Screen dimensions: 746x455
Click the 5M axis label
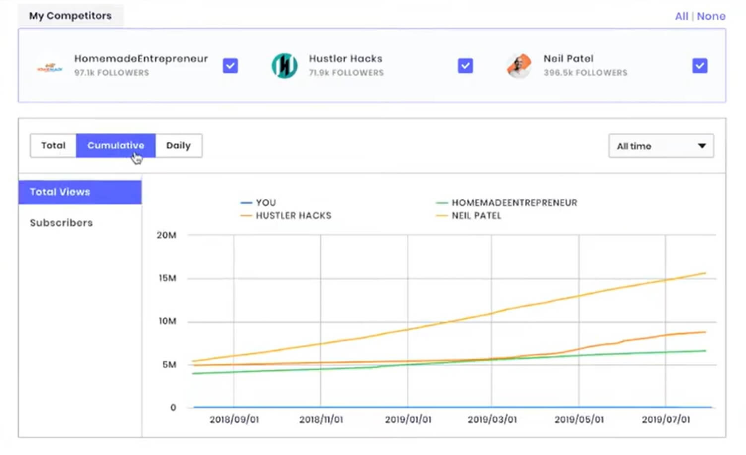tap(169, 364)
